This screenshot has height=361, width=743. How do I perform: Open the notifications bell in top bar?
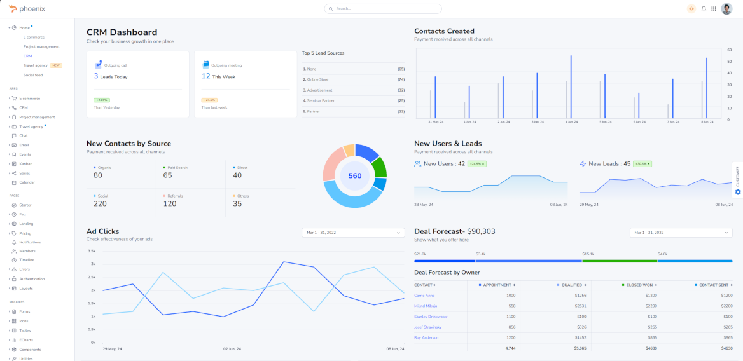[x=704, y=9]
